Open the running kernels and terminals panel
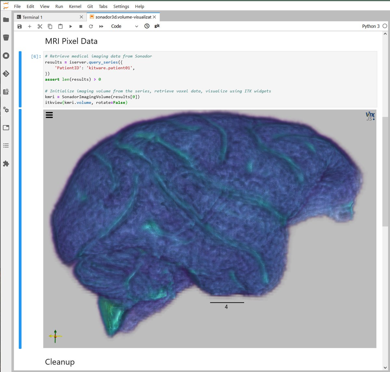 click(6, 56)
